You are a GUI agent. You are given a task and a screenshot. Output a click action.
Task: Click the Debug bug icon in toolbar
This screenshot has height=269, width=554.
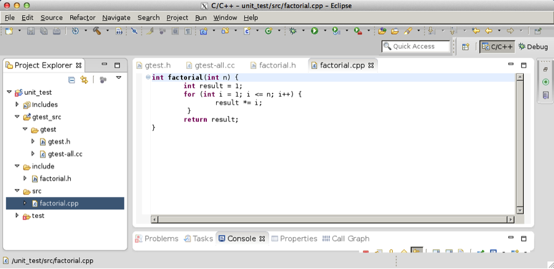pyautogui.click(x=292, y=31)
